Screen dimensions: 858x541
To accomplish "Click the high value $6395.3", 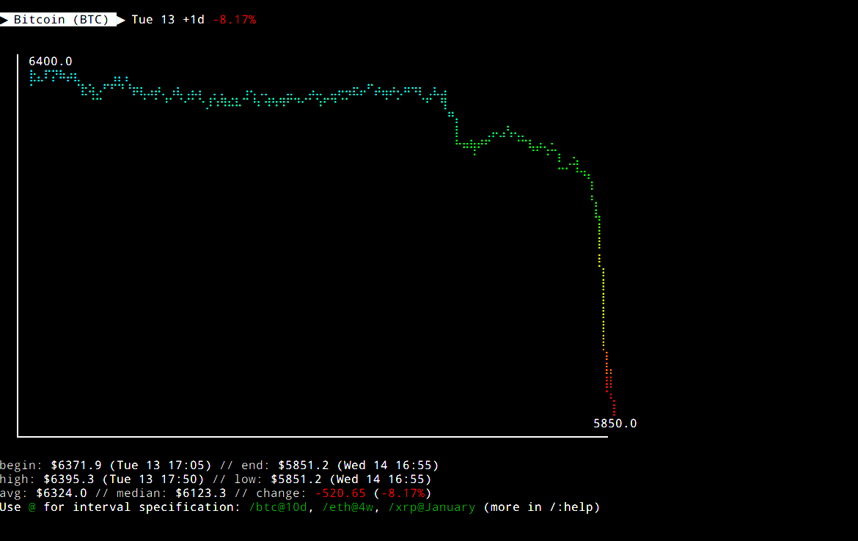I will [x=69, y=479].
